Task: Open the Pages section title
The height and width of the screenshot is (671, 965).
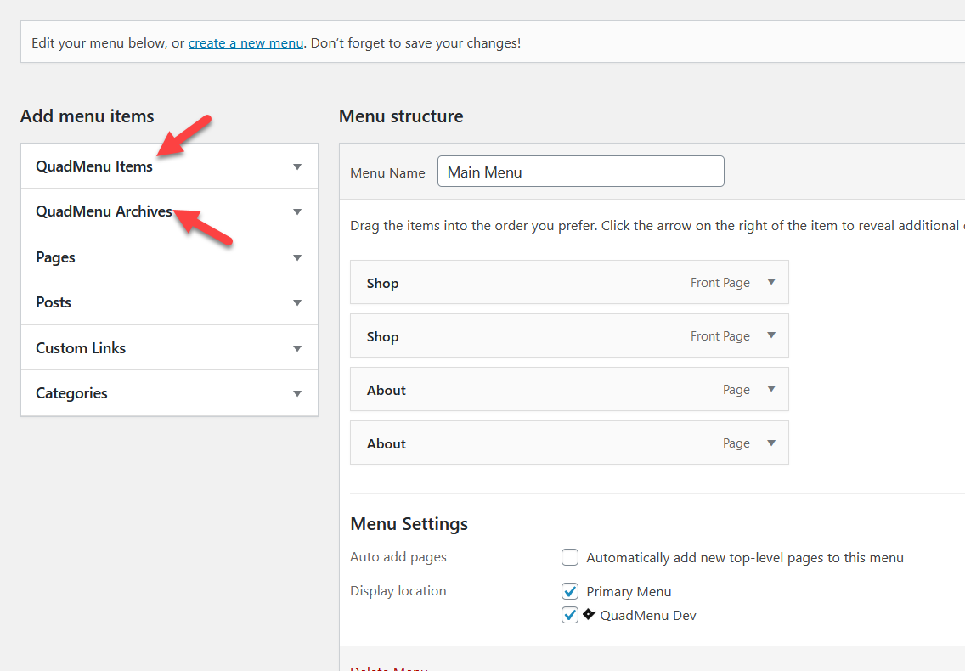Action: coord(55,257)
